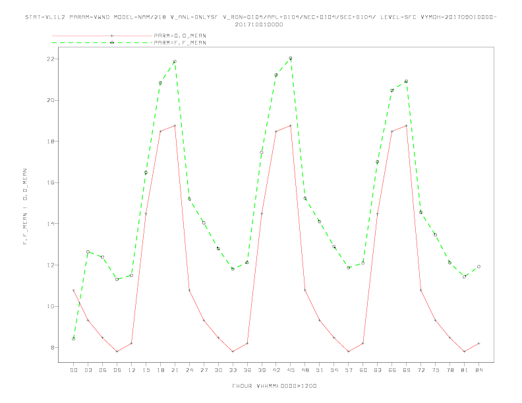The image size is (522, 403).
Task: Click x-axis tick label 78
Action: point(449,370)
